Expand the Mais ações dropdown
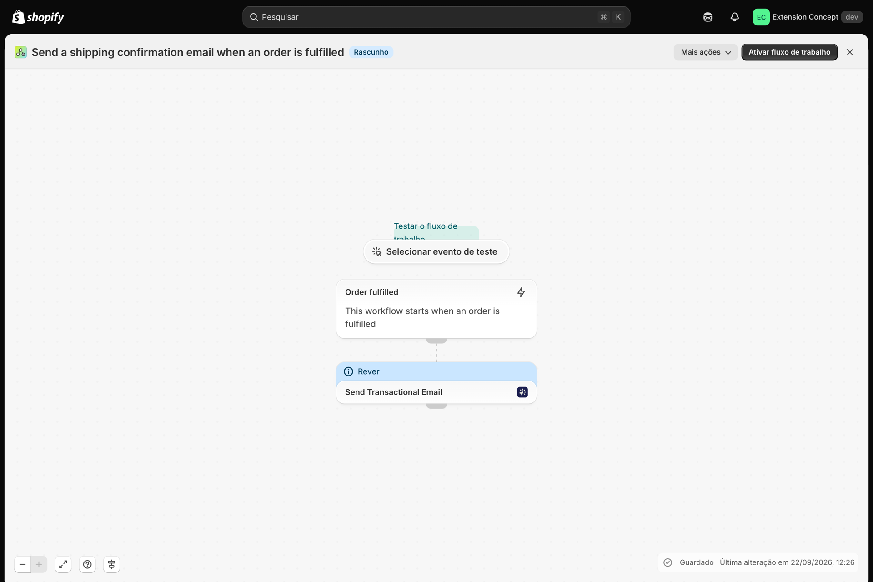This screenshot has width=873, height=582. coord(705,52)
